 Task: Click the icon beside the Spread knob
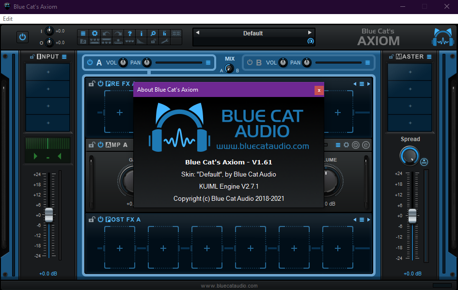click(x=424, y=161)
